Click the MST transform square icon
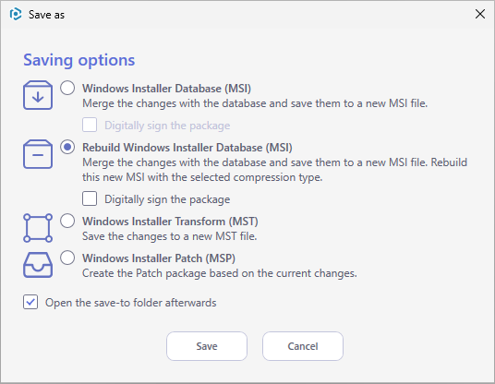This screenshot has width=495, height=384. click(x=38, y=228)
